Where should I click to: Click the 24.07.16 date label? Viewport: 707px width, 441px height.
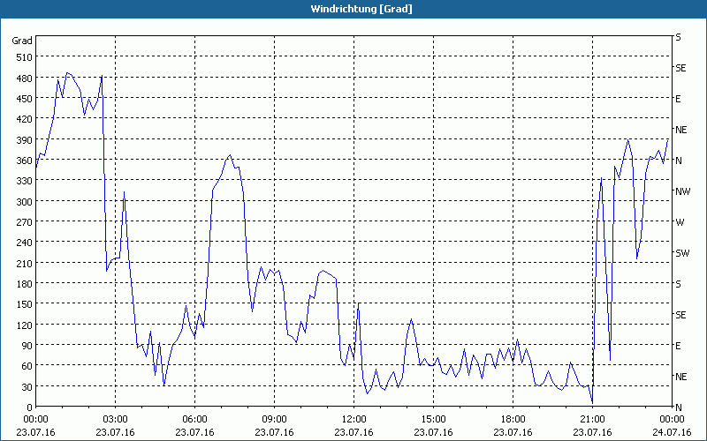(672, 432)
